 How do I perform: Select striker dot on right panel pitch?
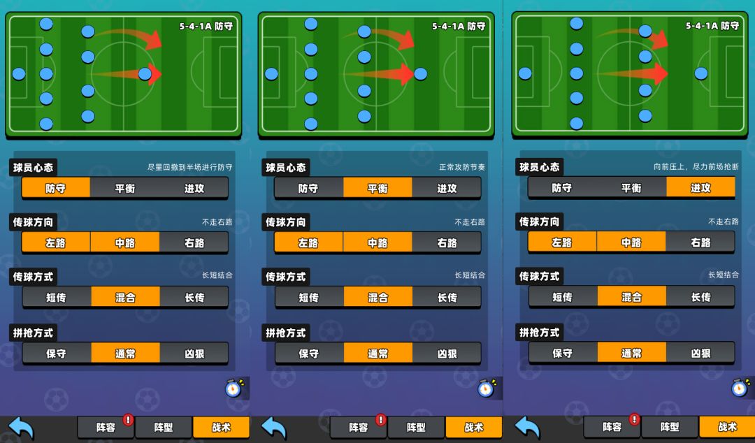click(701, 73)
